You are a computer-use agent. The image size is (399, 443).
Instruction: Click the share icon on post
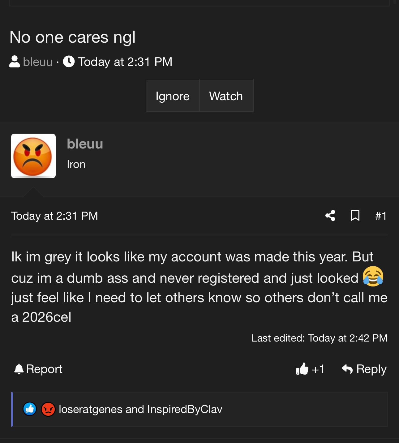click(330, 216)
